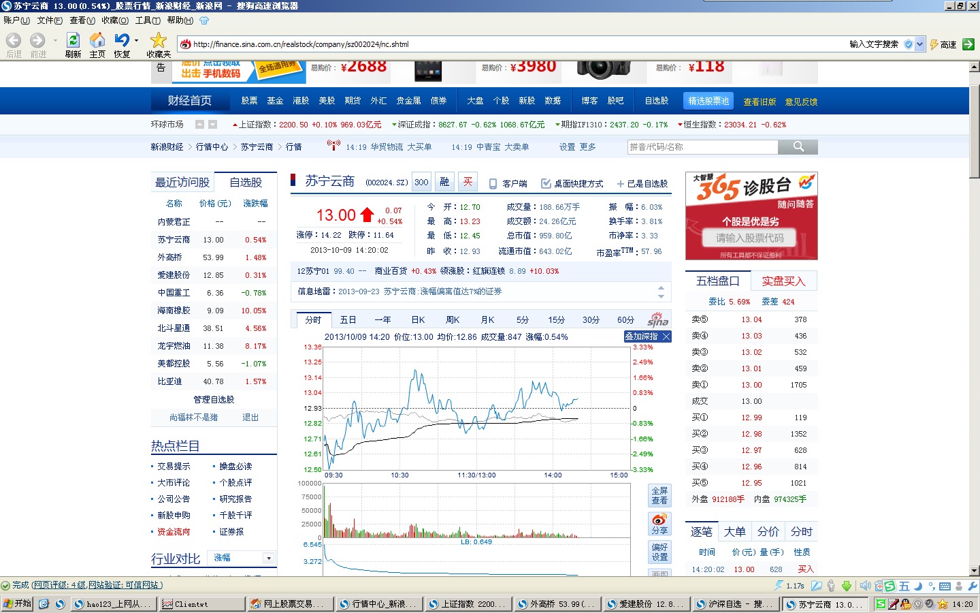This screenshot has width=980, height=613.
Task: Click the 精选股票池 button
Action: pyautogui.click(x=708, y=101)
